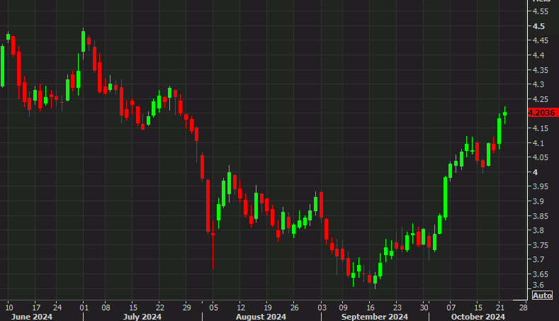Select the 3.85 axis label

tap(540, 216)
